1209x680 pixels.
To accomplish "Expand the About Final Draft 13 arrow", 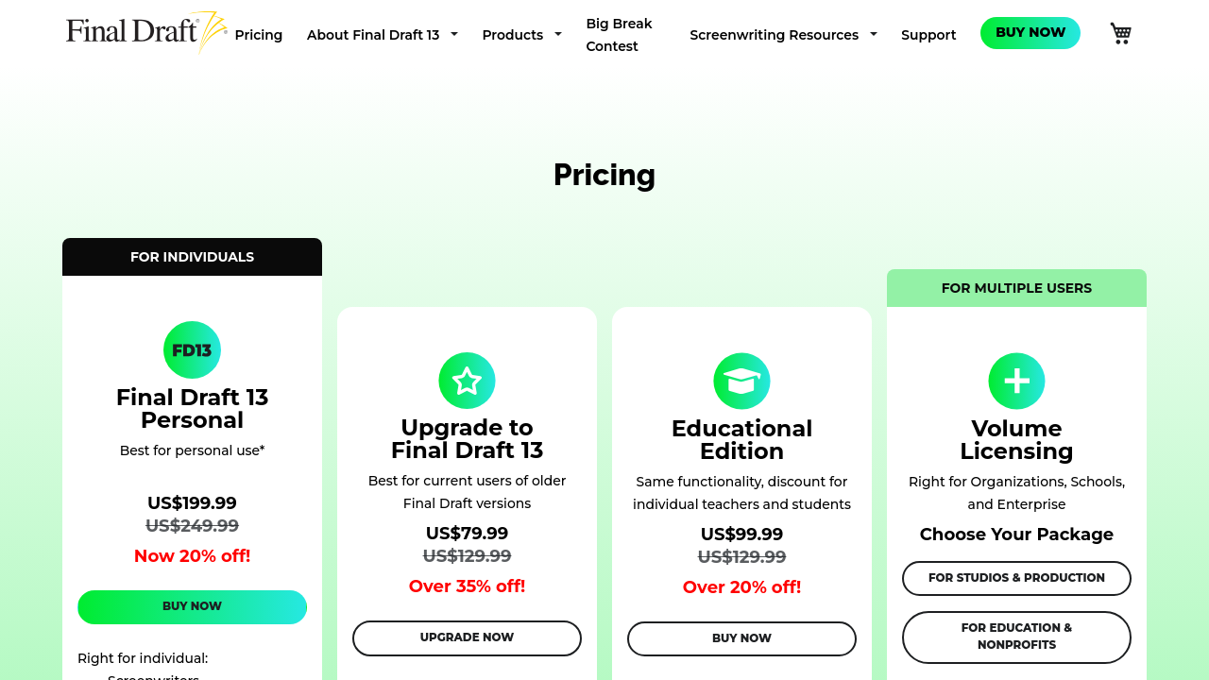I will (454, 34).
